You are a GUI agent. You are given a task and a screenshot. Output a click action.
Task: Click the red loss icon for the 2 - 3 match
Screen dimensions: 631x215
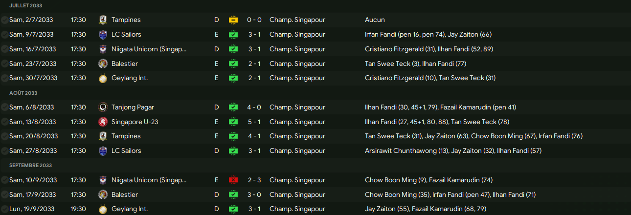coord(233,180)
